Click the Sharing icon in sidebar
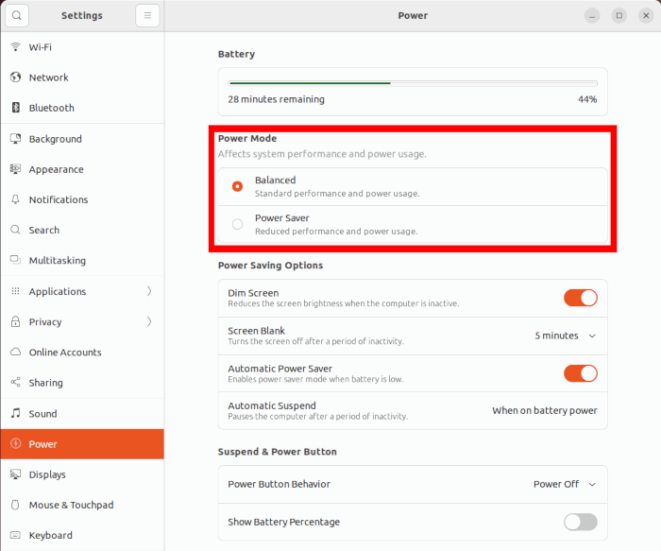The image size is (661, 551). pos(16,382)
